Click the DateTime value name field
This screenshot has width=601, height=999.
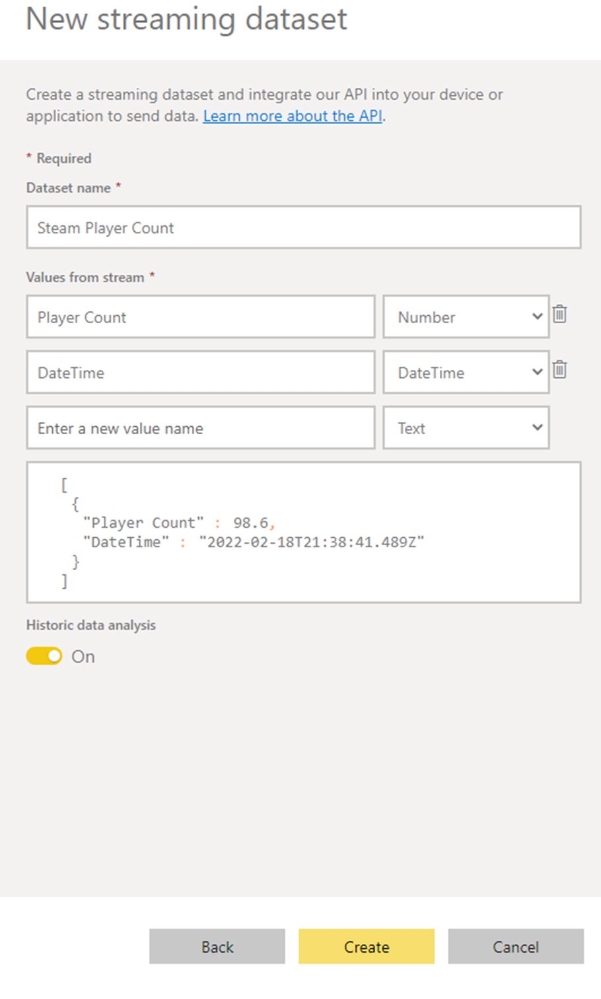tap(200, 373)
